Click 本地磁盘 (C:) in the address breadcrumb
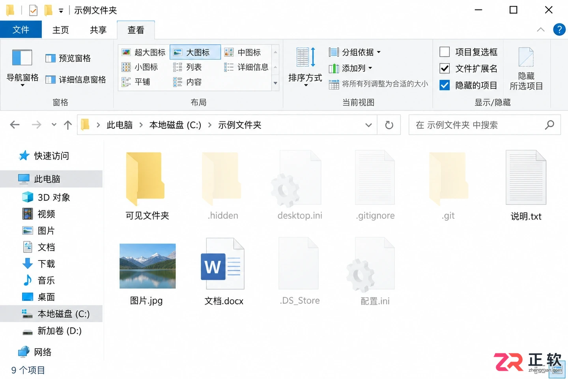This screenshot has width=568, height=379. (x=175, y=125)
